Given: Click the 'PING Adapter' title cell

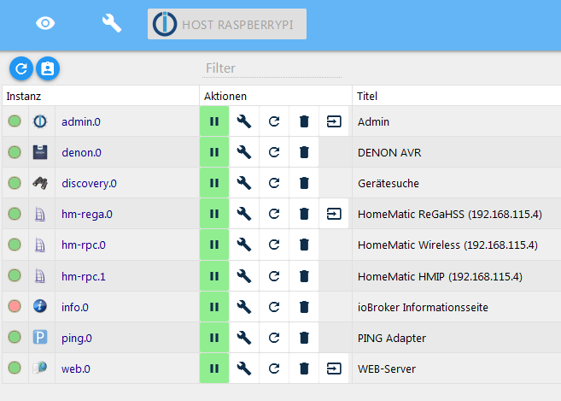Looking at the screenshot, I should [x=457, y=338].
